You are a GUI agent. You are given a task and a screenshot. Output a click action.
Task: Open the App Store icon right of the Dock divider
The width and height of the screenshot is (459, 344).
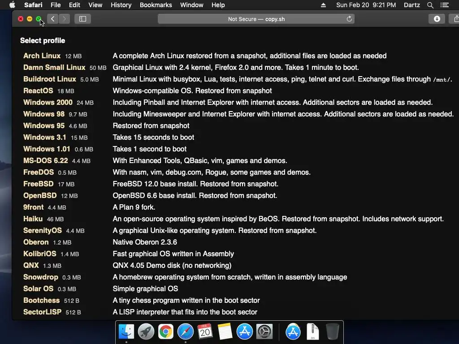293,332
